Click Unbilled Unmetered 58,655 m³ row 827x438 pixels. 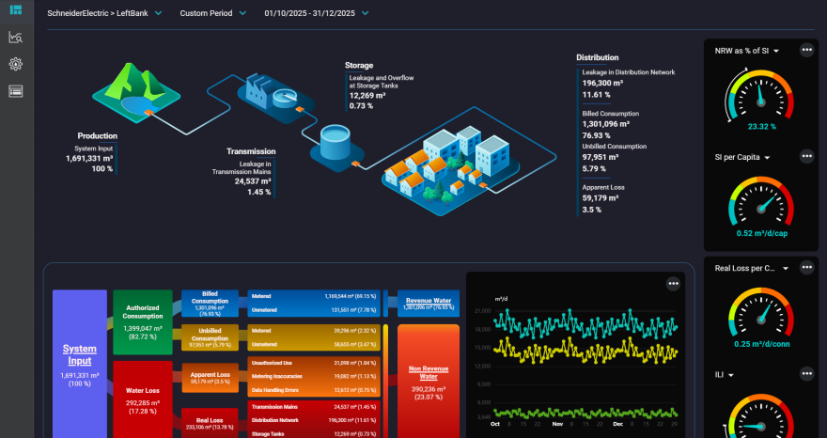[314, 344]
